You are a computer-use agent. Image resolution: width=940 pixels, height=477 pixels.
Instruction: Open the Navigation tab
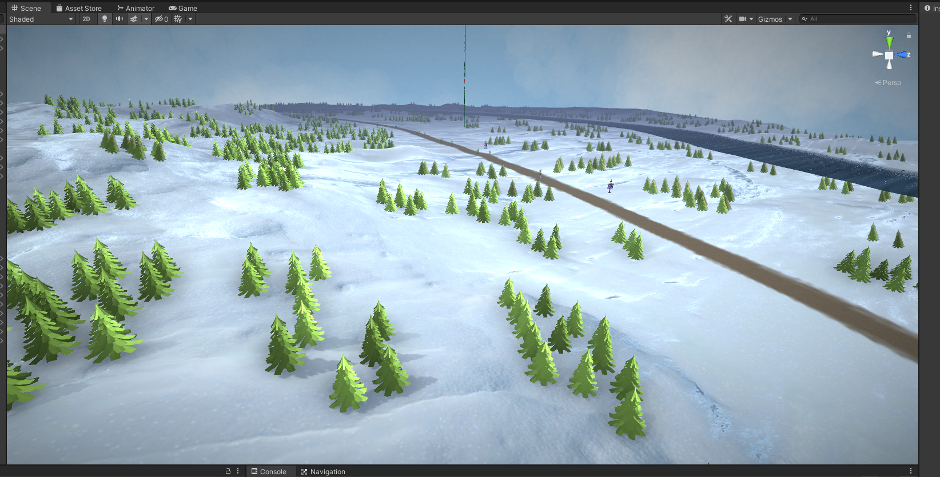[x=323, y=471]
